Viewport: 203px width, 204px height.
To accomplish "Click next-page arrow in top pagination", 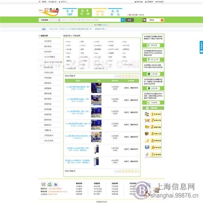I will click(137, 76).
